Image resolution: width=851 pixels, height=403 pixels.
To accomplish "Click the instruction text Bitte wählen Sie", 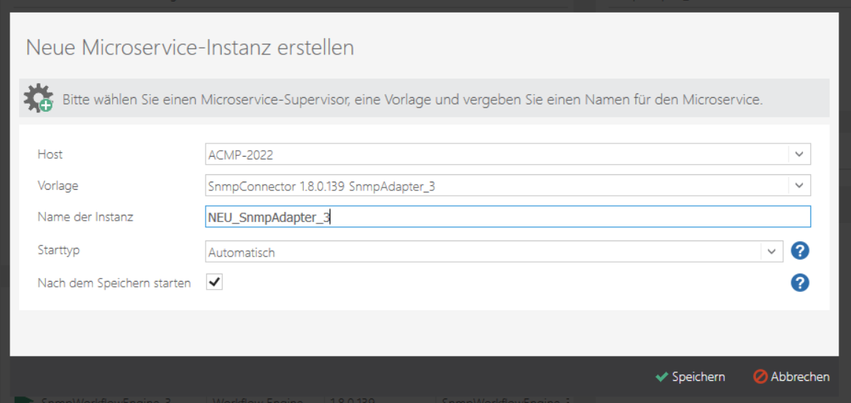I will (x=413, y=100).
